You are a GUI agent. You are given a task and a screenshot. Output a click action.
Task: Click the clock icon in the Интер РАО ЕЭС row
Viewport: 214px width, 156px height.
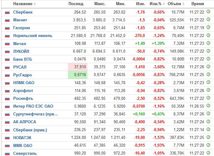[208, 106]
